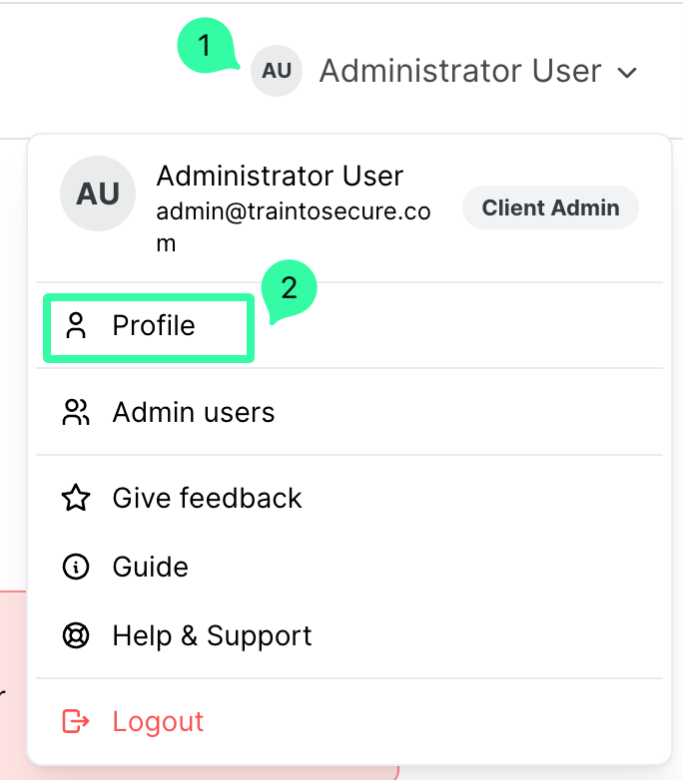The height and width of the screenshot is (780, 683).
Task: Click the large AU avatar in dropdown
Action: (98, 194)
